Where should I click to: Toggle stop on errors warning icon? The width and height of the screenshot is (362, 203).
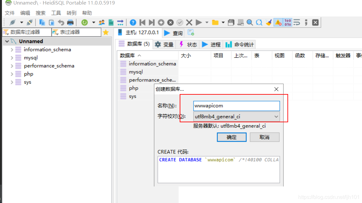click(x=278, y=22)
